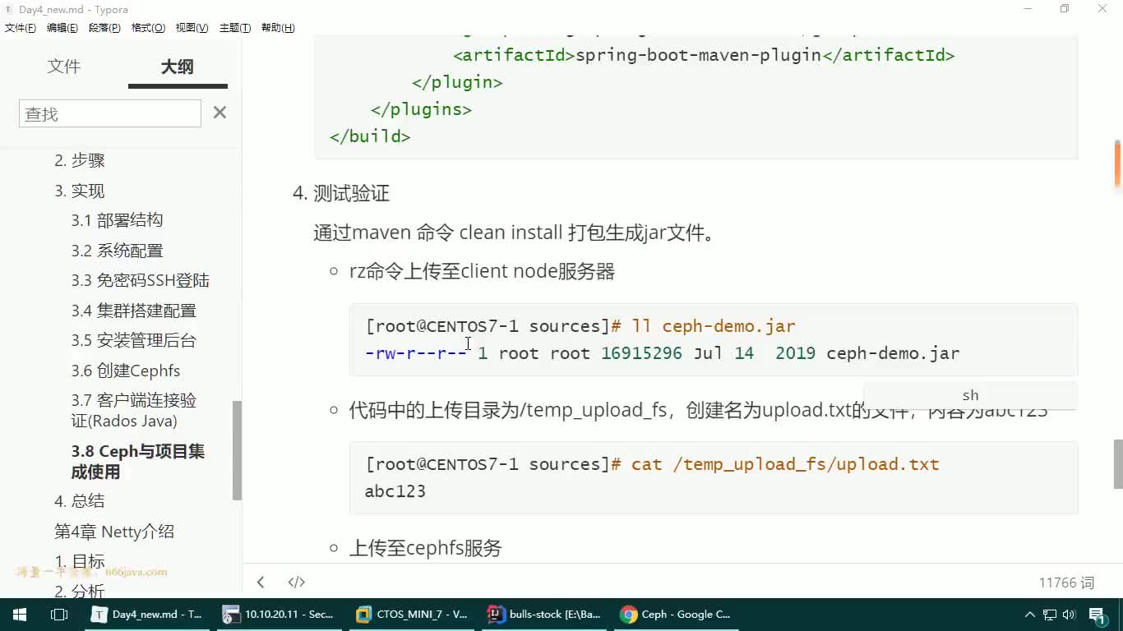Click the abc123 output line
This screenshot has width=1123, height=631.
pos(395,491)
